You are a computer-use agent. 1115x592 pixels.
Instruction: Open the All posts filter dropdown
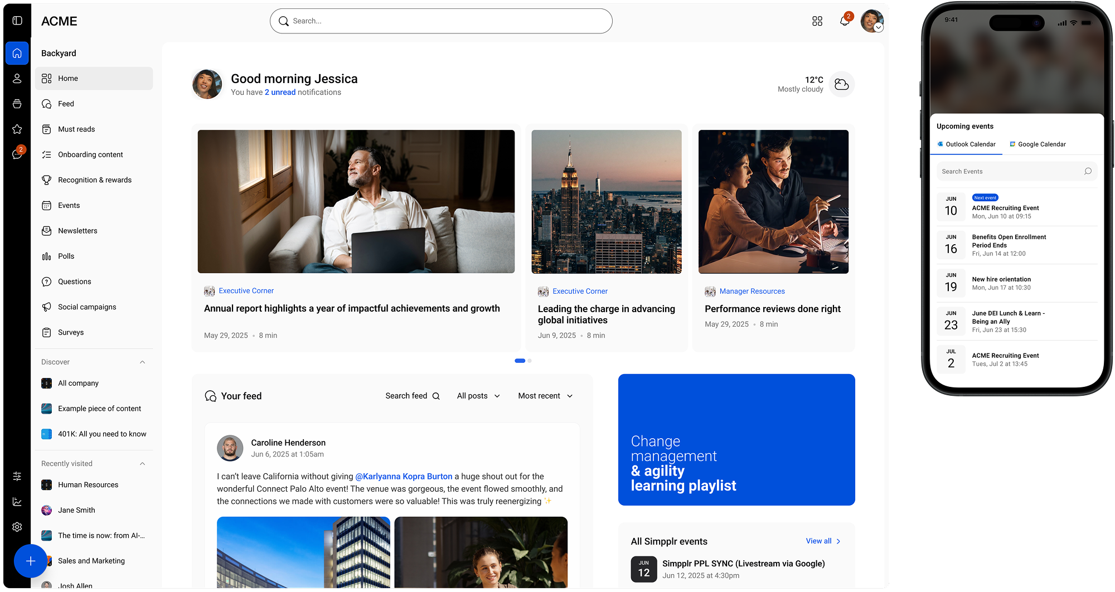point(478,396)
